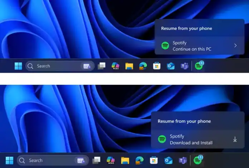The height and width of the screenshot is (168, 249).
Task: Launch Microsoft Edge in the upper taskbar
Action: 143,66
